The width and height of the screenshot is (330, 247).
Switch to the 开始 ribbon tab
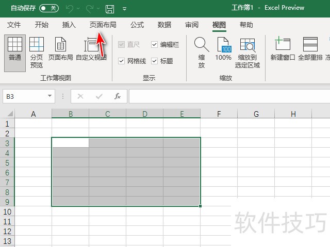pos(41,25)
